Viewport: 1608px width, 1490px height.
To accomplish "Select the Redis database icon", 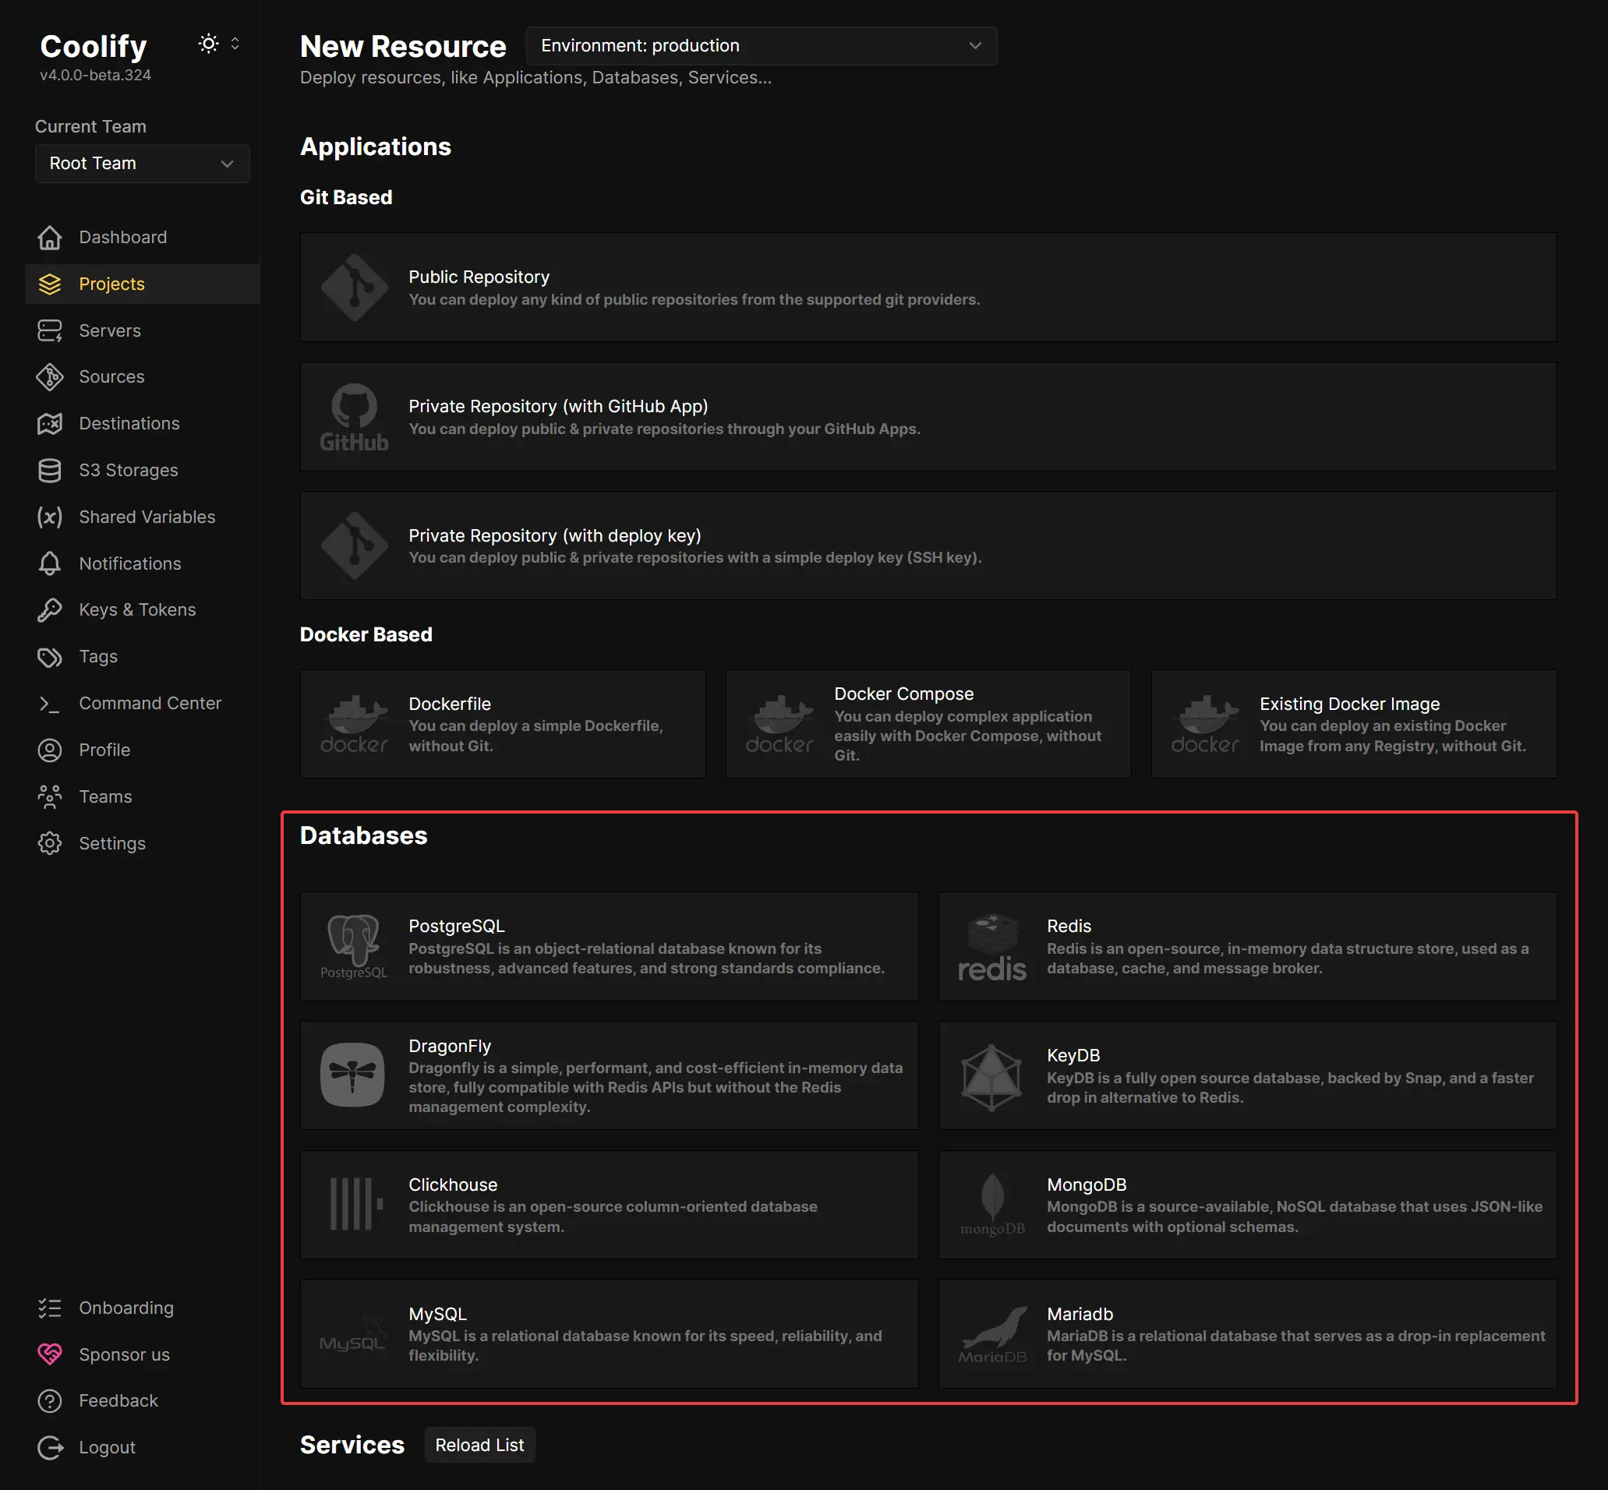I will pos(991,945).
